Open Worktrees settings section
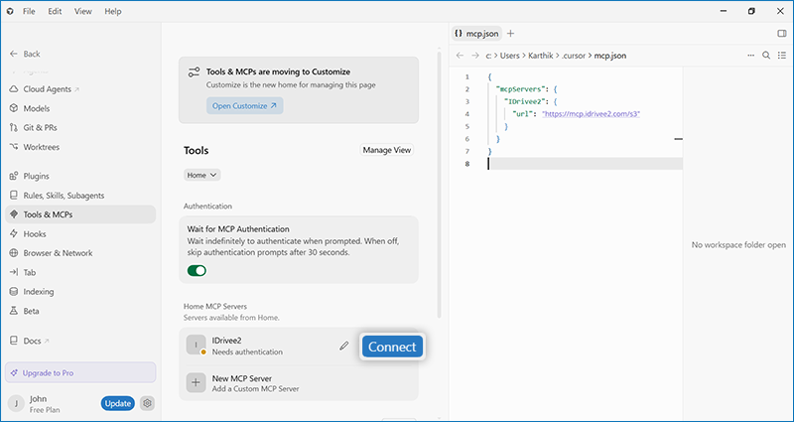The image size is (794, 422). pyautogui.click(x=80, y=147)
